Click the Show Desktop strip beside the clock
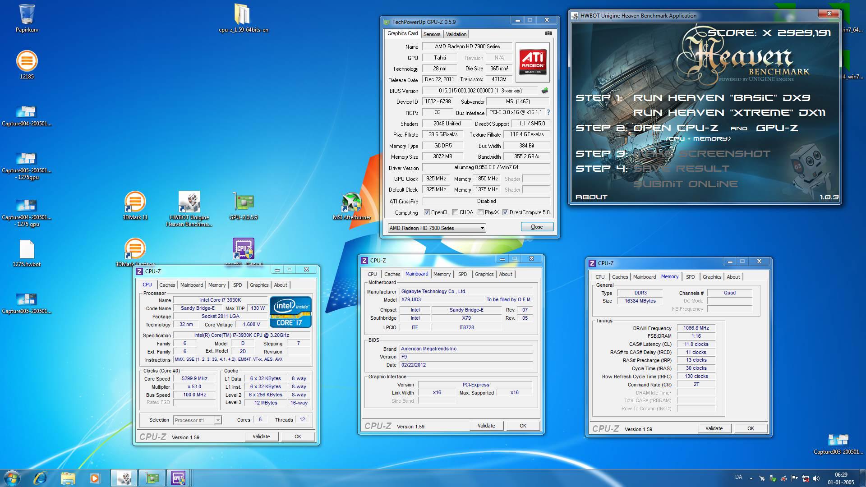Image resolution: width=866 pixels, height=487 pixels. click(862, 478)
